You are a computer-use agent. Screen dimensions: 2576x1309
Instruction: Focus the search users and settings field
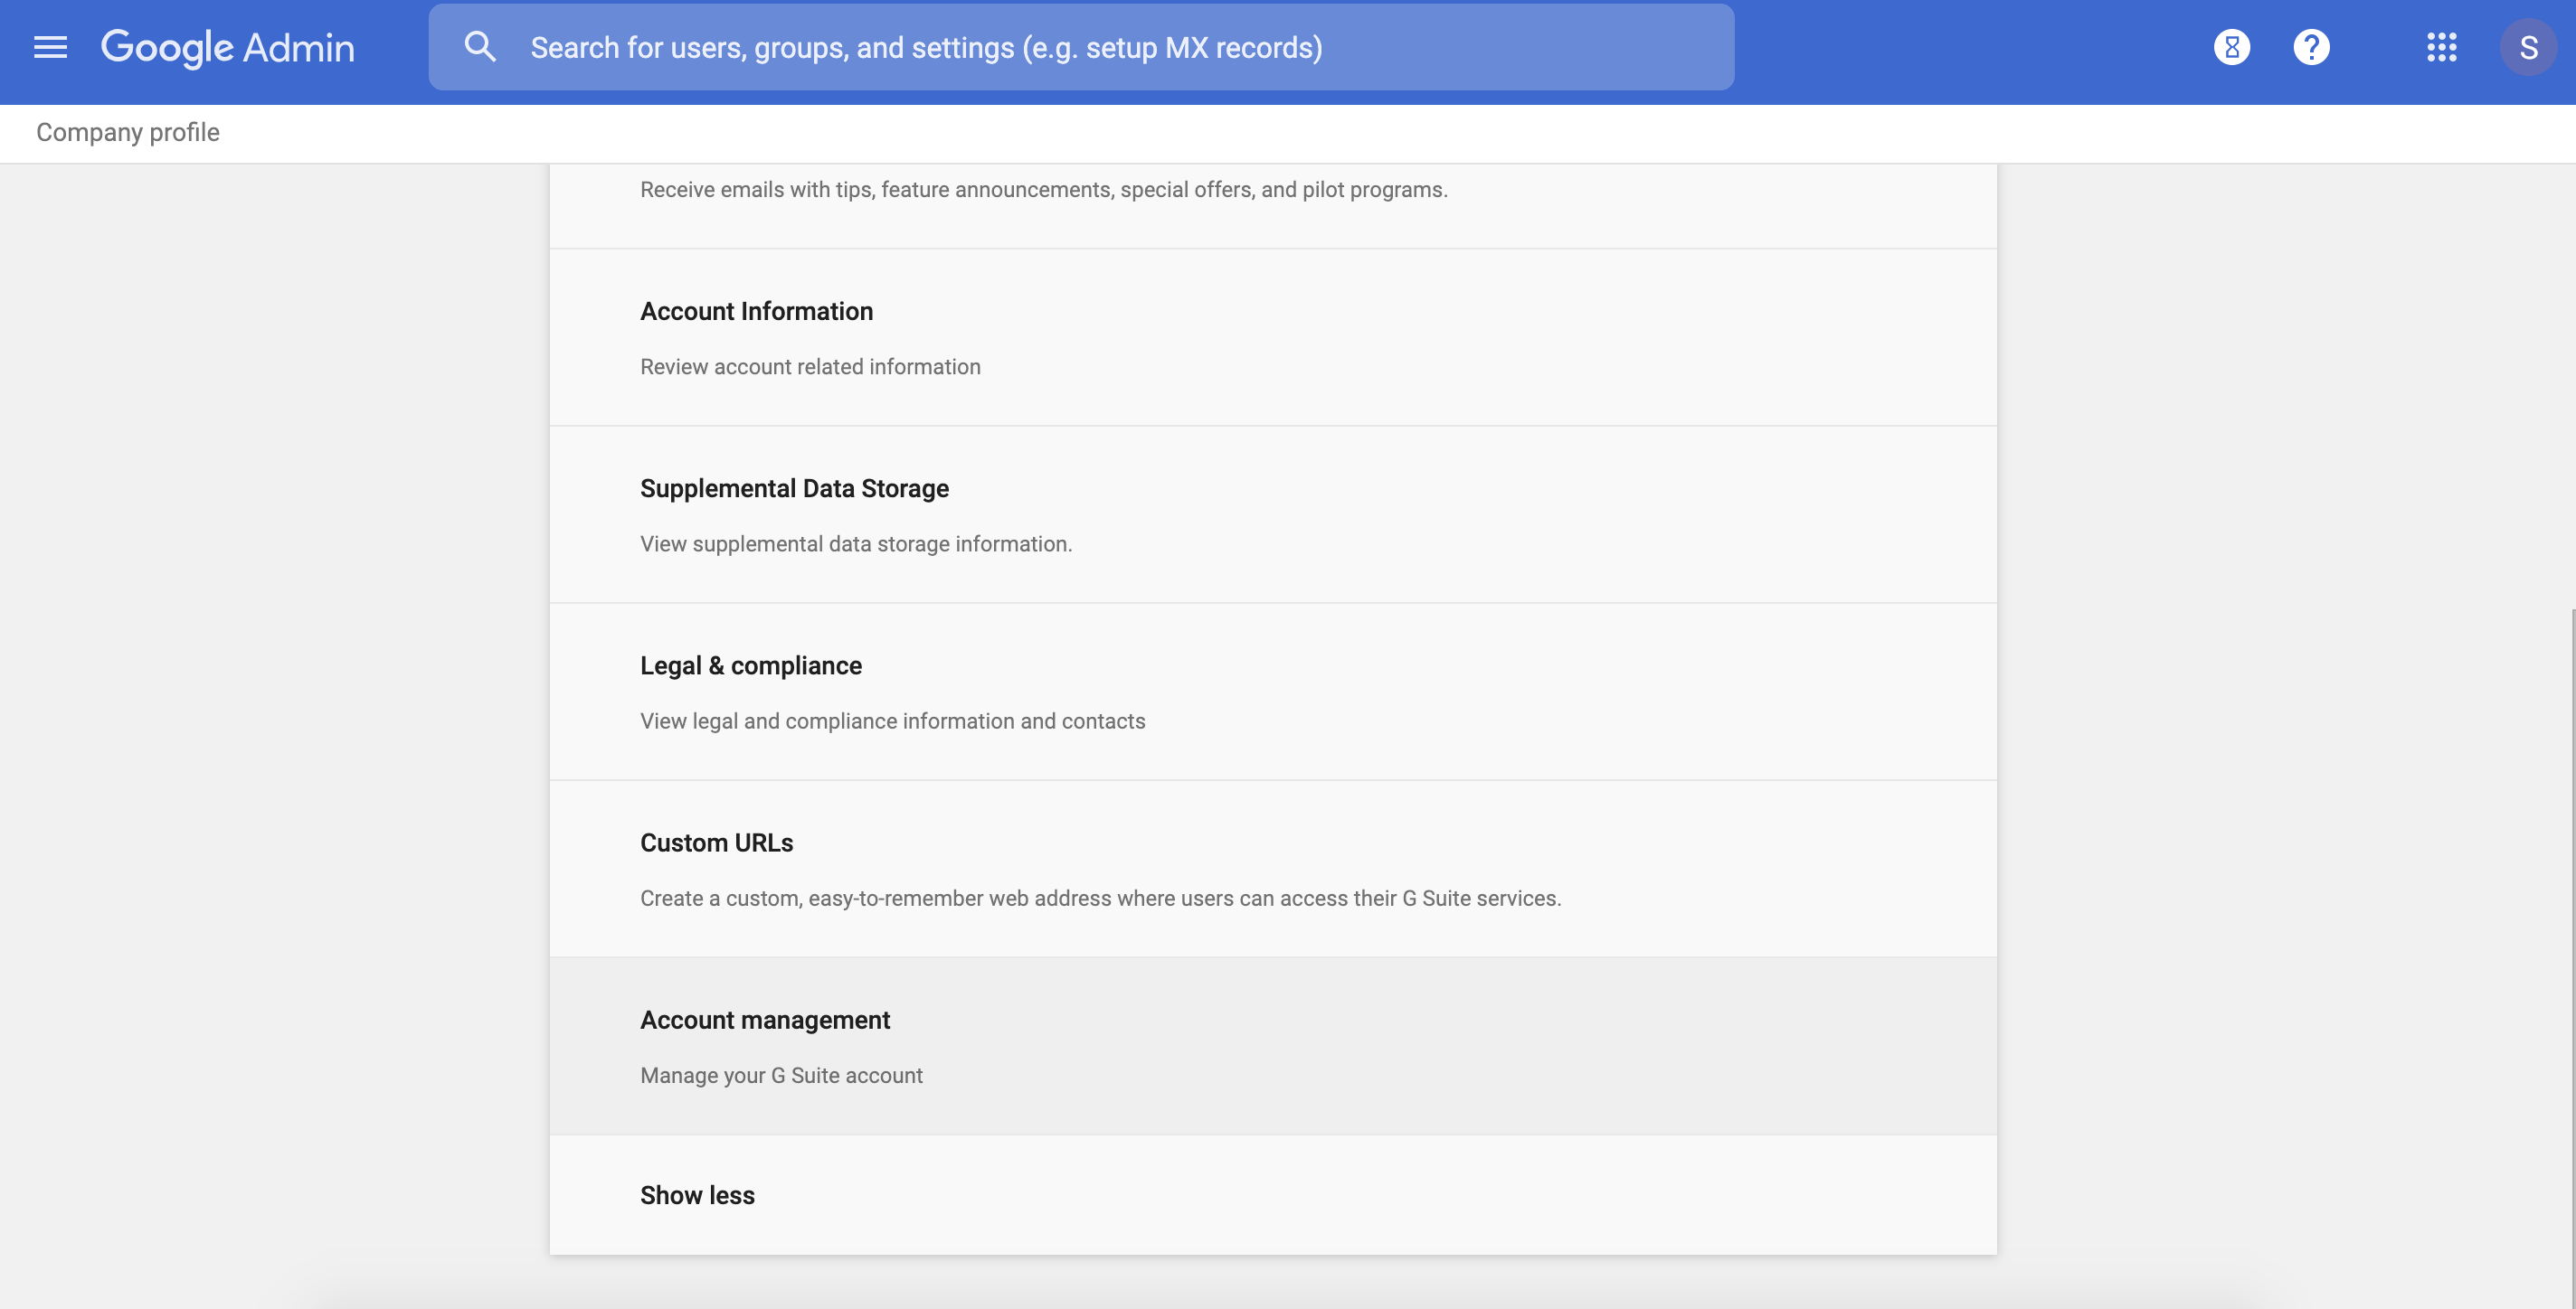pos(1081,47)
